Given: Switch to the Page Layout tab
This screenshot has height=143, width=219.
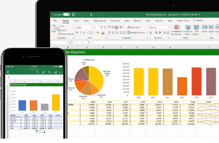Looking at the screenshot, I should (x=100, y=21).
